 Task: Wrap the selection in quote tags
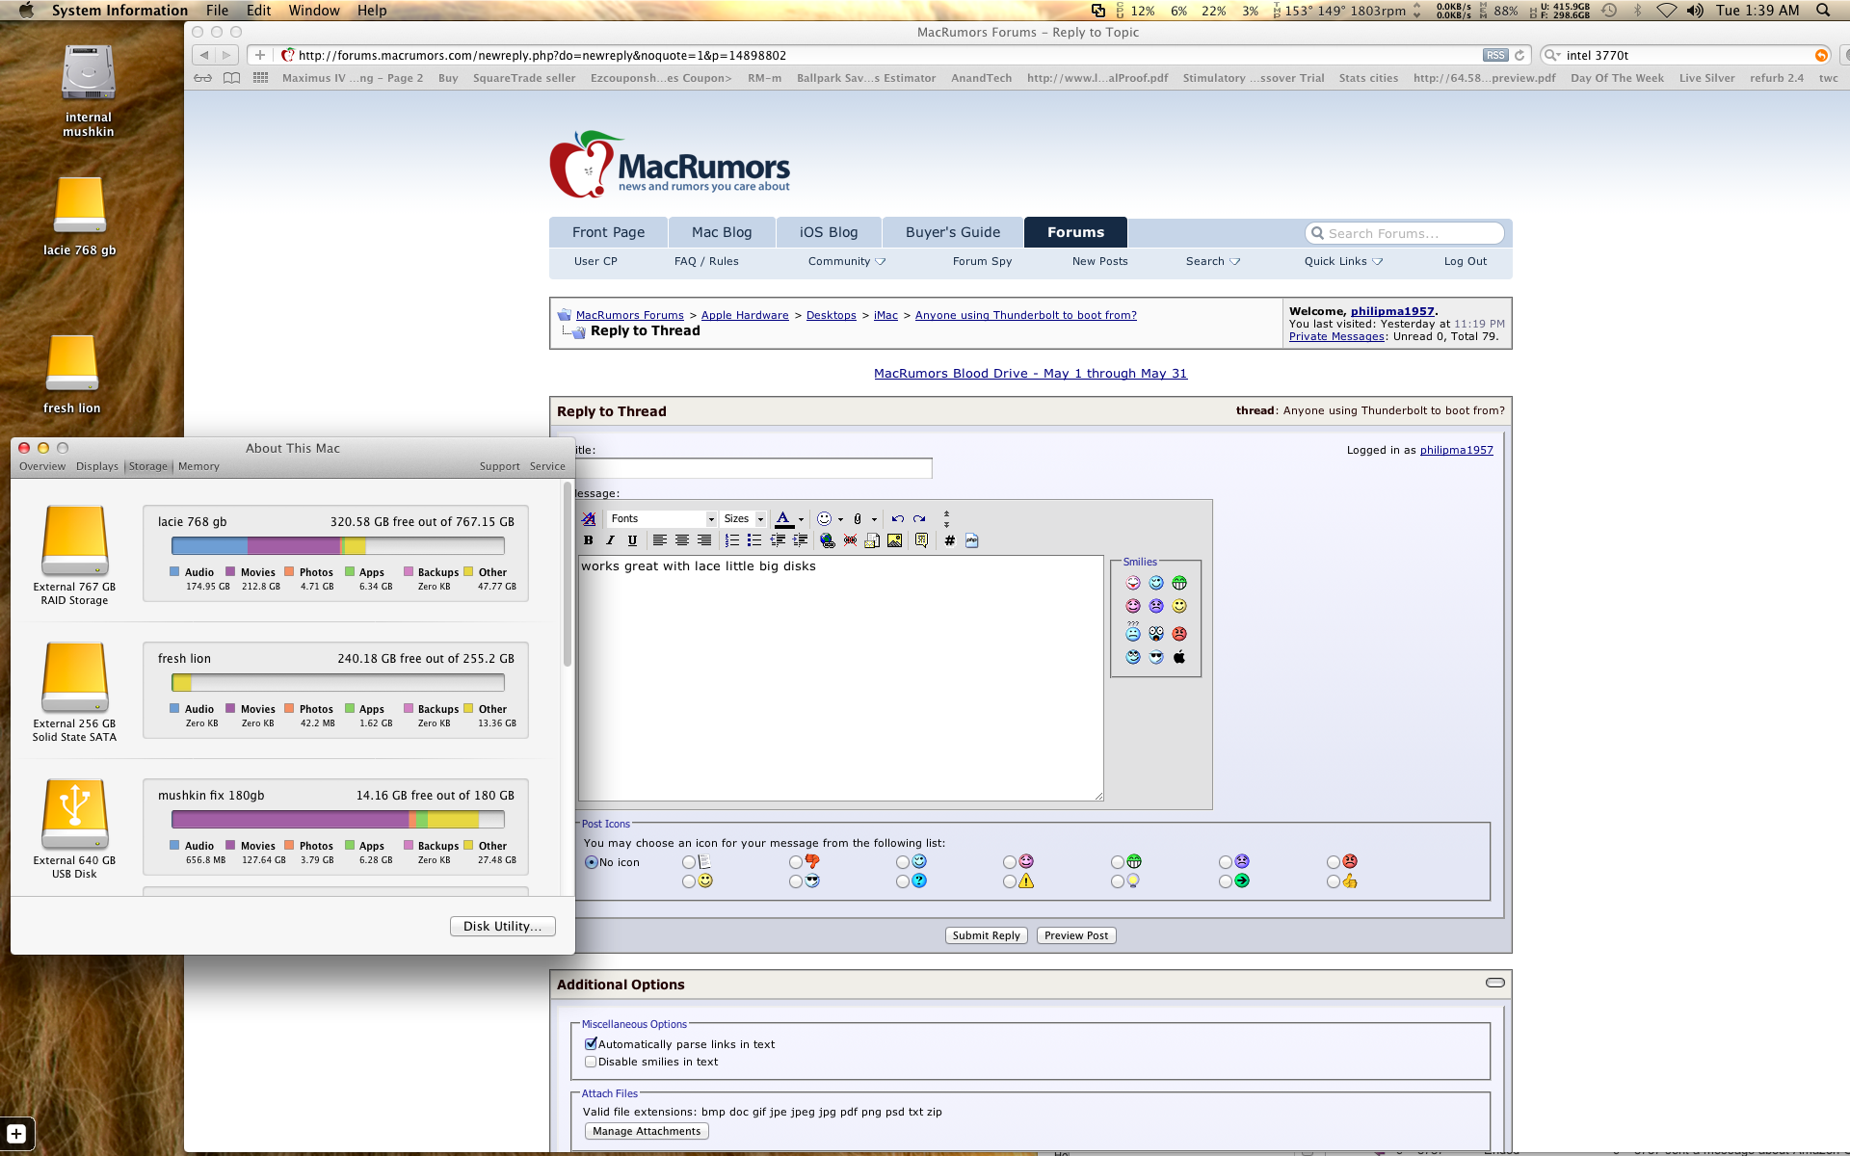pos(921,540)
